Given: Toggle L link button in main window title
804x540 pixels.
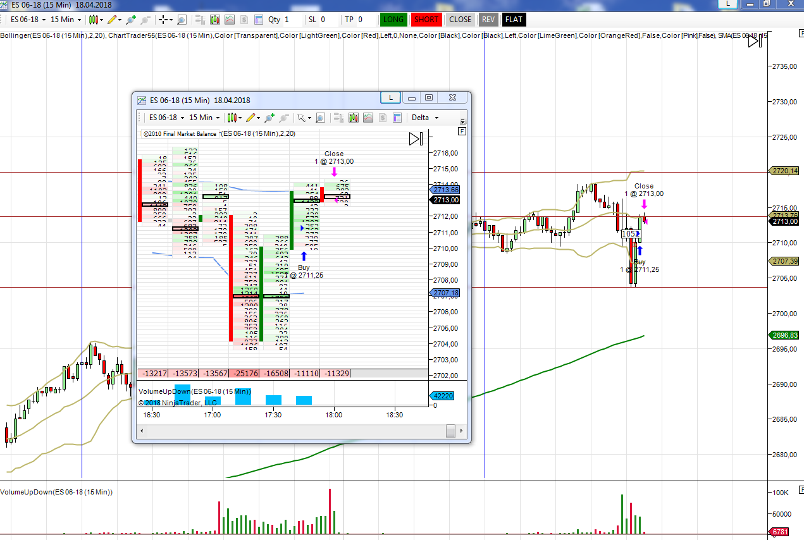Looking at the screenshot, I should pyautogui.click(x=729, y=3).
